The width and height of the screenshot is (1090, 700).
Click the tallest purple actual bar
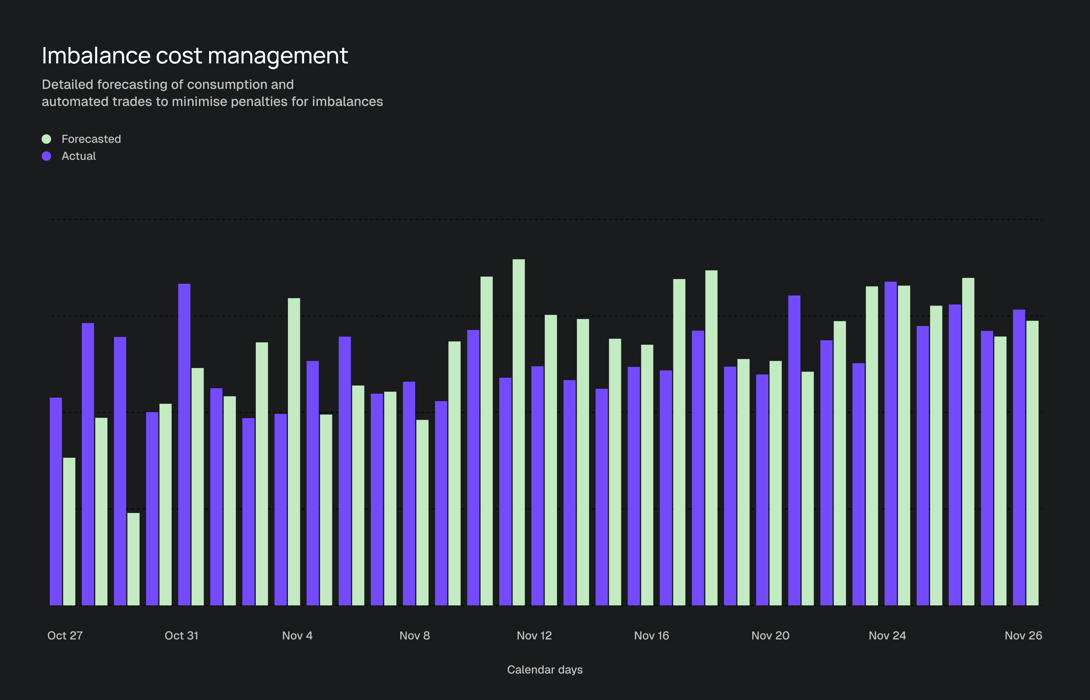tap(890, 443)
